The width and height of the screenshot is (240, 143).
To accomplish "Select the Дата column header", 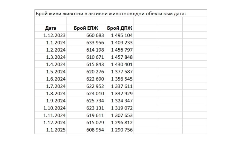I will tap(50, 28).
